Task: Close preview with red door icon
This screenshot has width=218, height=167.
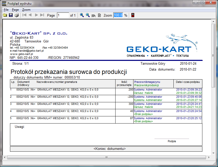Action: click(x=133, y=15)
